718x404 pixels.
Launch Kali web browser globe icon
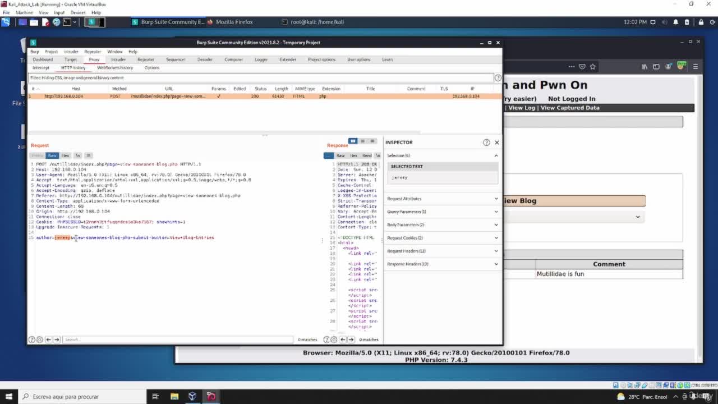tap(56, 22)
